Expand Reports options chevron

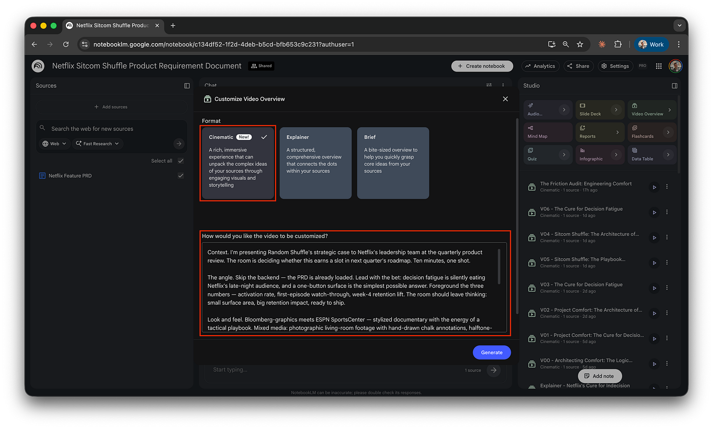pos(617,133)
